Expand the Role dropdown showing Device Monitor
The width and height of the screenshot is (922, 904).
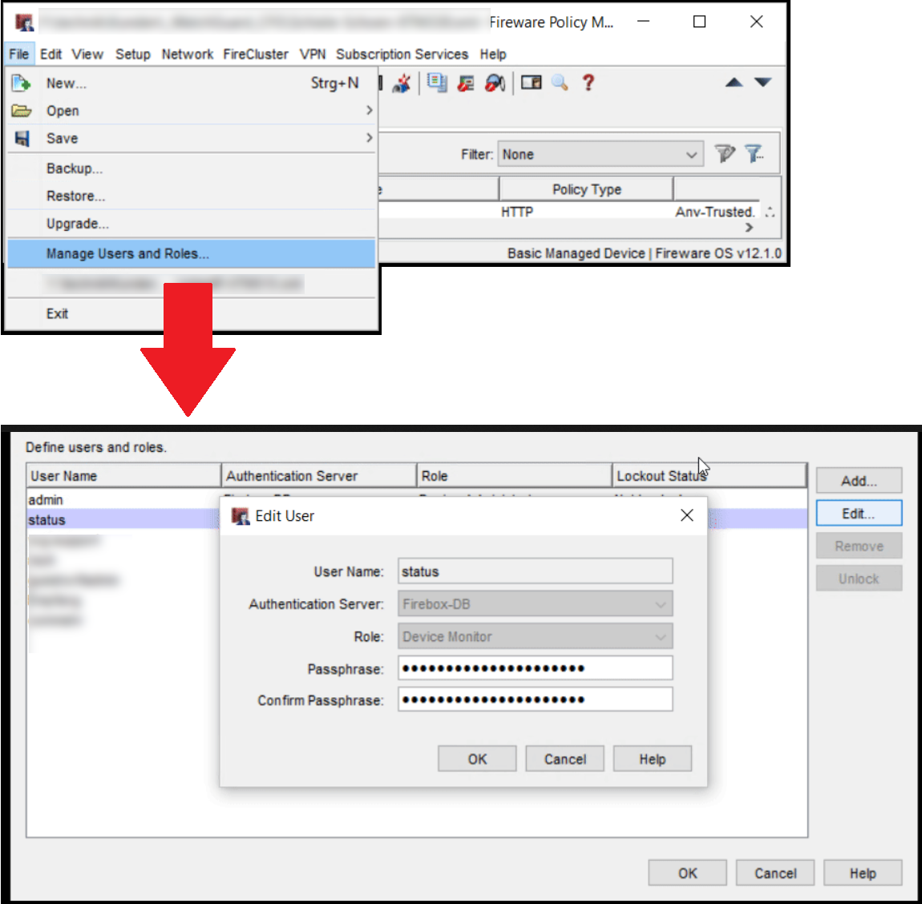pos(535,637)
